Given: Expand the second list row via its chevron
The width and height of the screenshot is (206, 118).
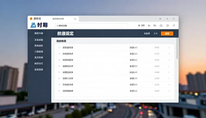Looking at the screenshot, I should click(x=169, y=54).
